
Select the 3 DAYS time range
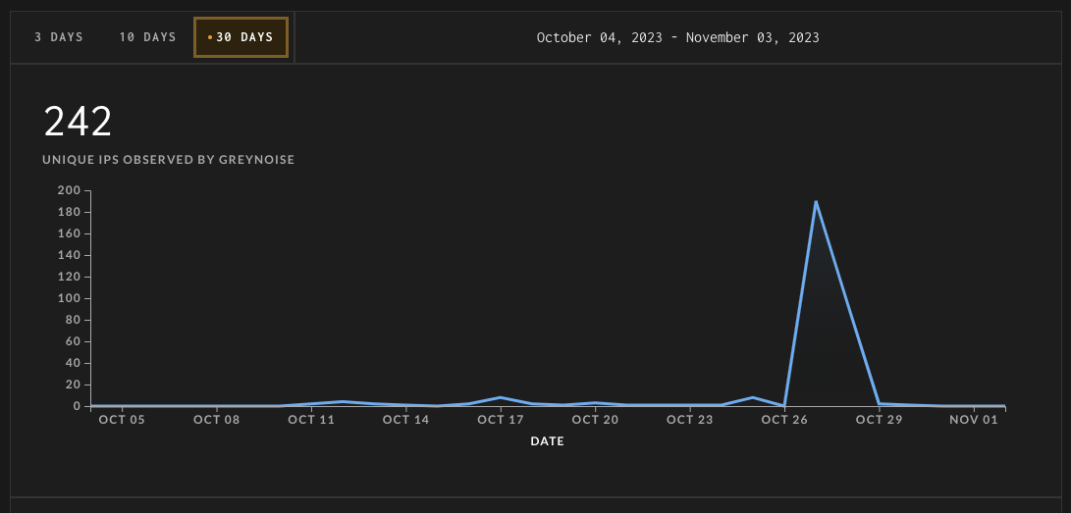tap(59, 37)
